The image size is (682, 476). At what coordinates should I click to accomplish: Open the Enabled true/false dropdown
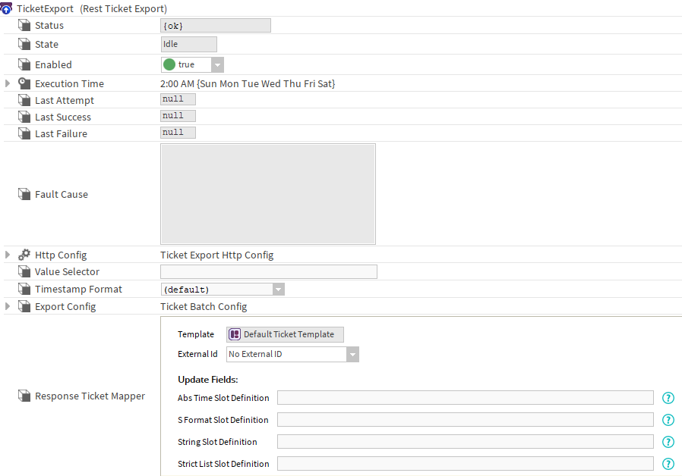coord(217,64)
